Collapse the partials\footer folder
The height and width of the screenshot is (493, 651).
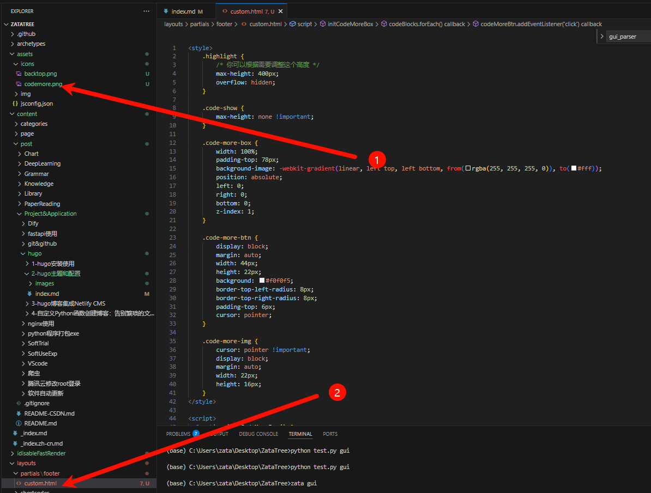click(16, 473)
